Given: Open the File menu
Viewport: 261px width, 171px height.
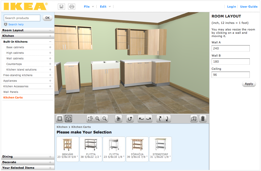Looking at the screenshot, I should click(87, 7).
